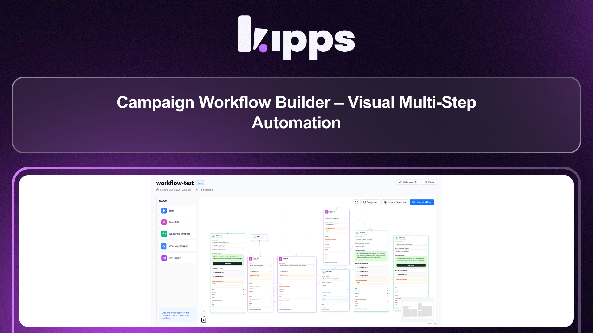The image size is (593, 333).
Task: Expand Parameter: 2 (2) in delivery_failed_form_1 node
Action: pos(228,276)
